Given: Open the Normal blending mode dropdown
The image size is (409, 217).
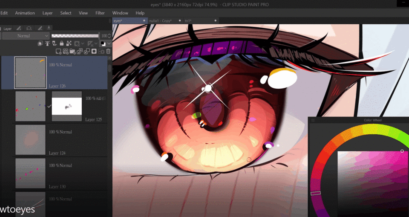Looking at the screenshot, I should click(26, 36).
